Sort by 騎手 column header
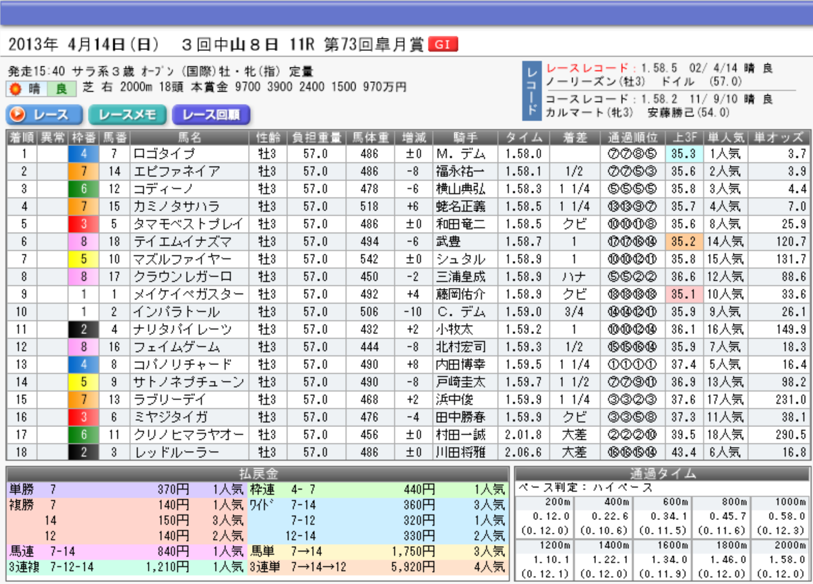The width and height of the screenshot is (813, 584). coord(465,137)
